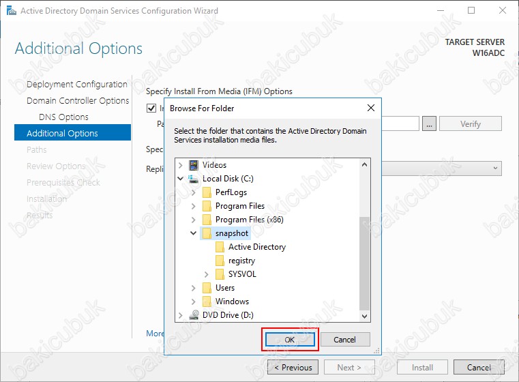Click the path browse (...) button
Screen dimensions: 519x382
point(429,123)
